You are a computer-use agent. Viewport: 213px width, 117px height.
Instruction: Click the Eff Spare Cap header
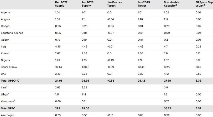(204, 4)
